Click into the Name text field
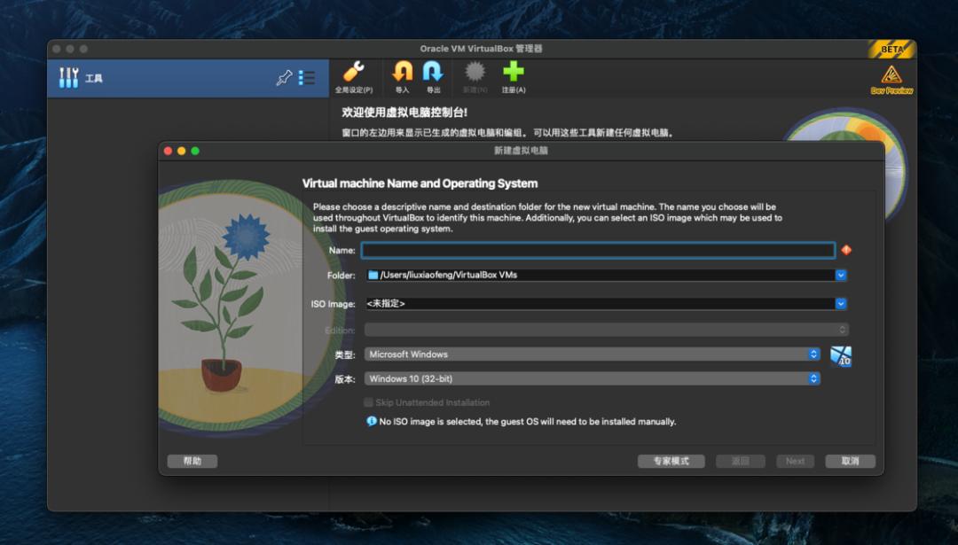Image resolution: width=958 pixels, height=545 pixels. 598,251
